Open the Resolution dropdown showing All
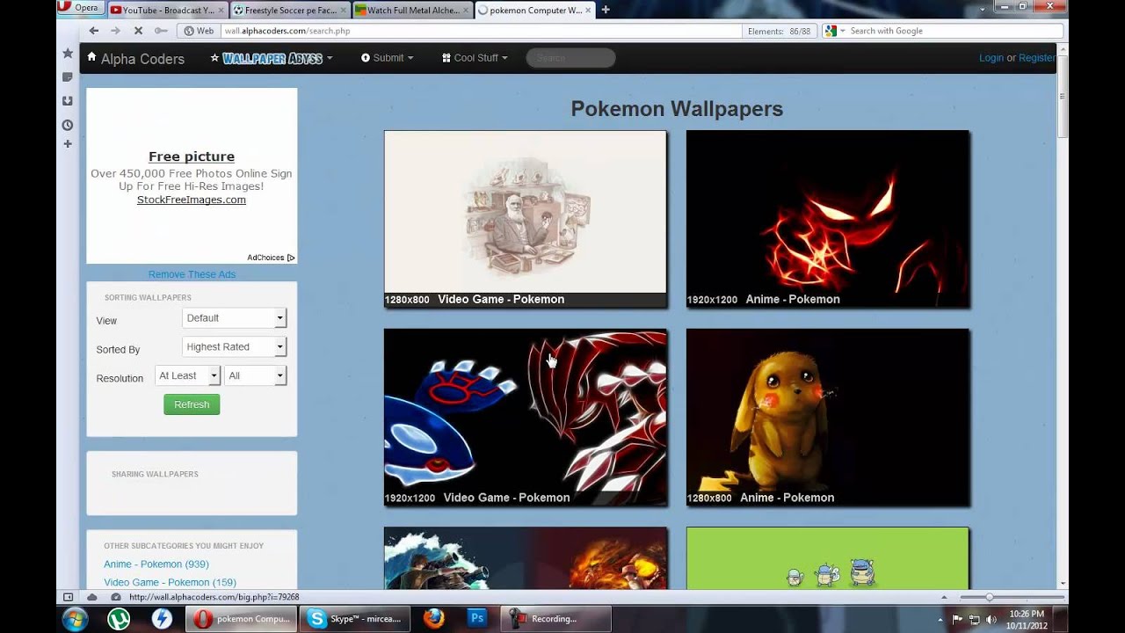 tap(256, 375)
